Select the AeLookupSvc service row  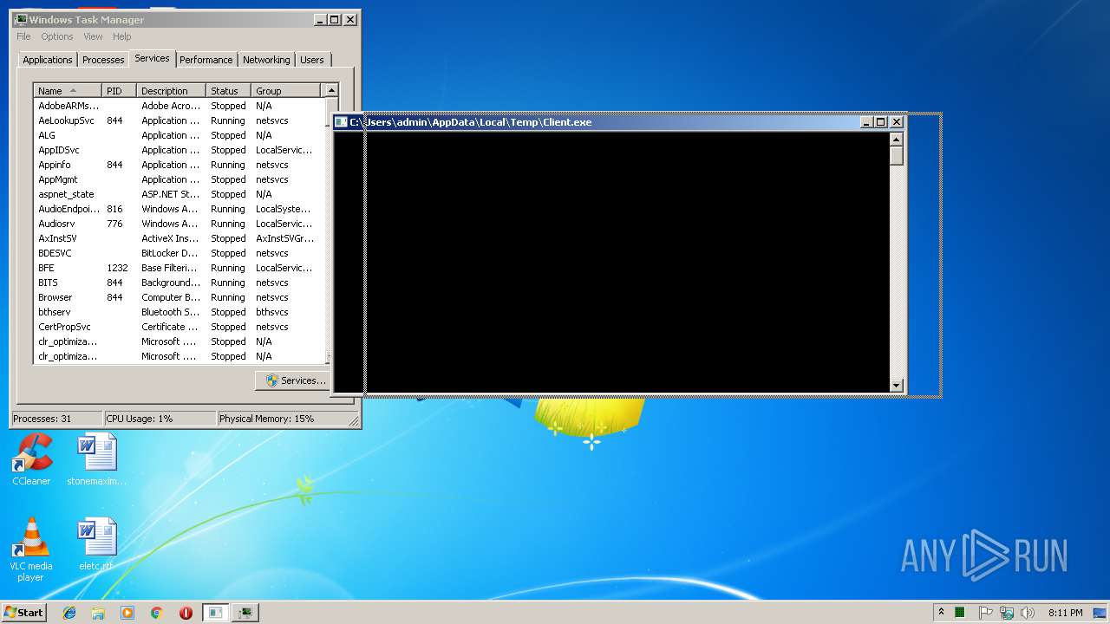[179, 120]
